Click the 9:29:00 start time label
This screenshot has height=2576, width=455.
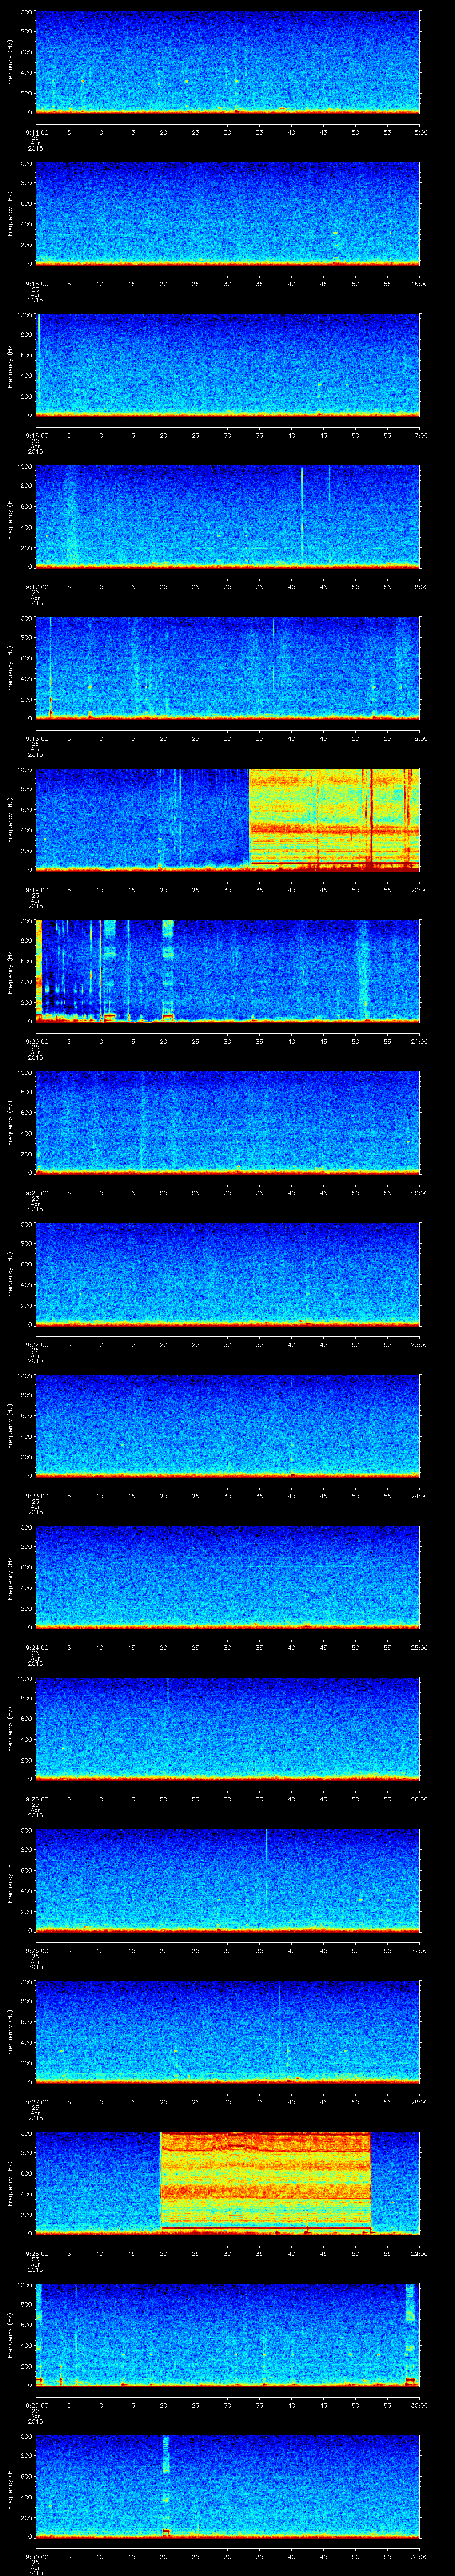coord(36,2405)
